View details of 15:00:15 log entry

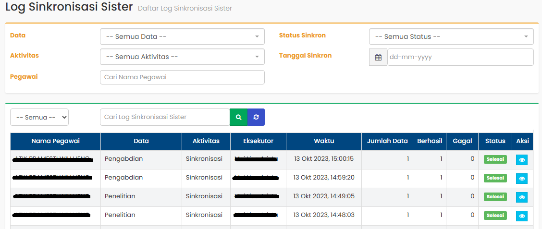tap(522, 160)
